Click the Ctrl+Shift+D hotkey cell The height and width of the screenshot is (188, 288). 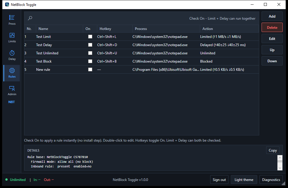pos(107,45)
